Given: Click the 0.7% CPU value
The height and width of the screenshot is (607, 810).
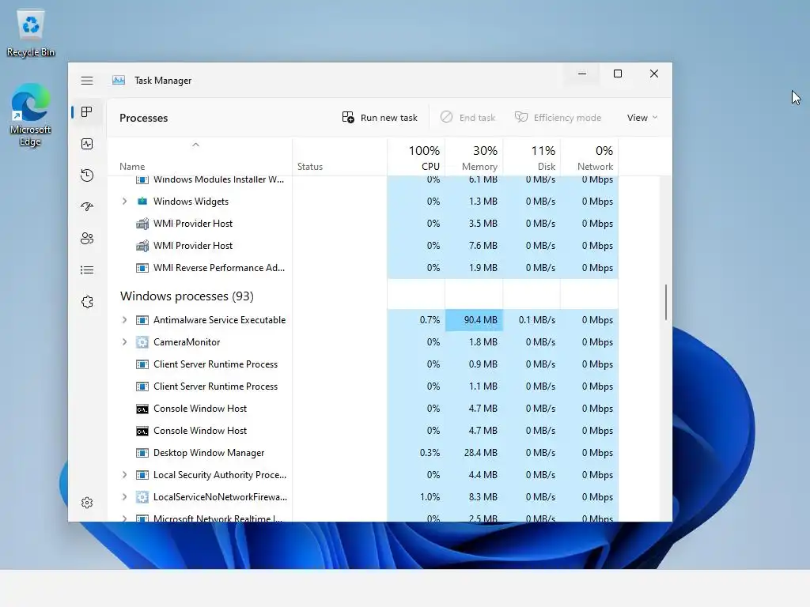Looking at the screenshot, I should tap(430, 320).
